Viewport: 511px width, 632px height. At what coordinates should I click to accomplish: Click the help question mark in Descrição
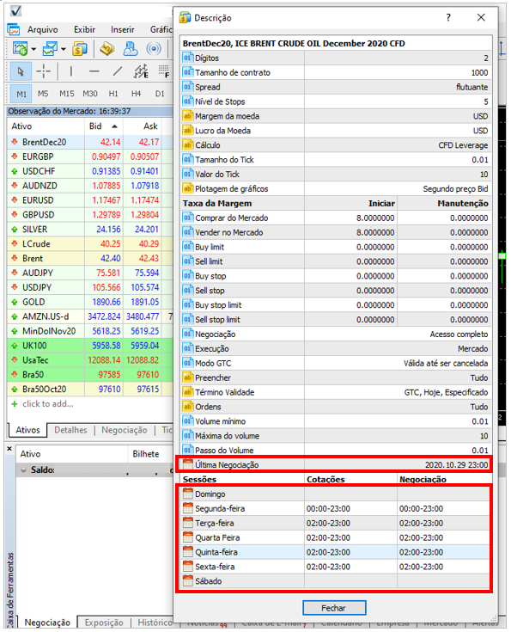(x=448, y=17)
